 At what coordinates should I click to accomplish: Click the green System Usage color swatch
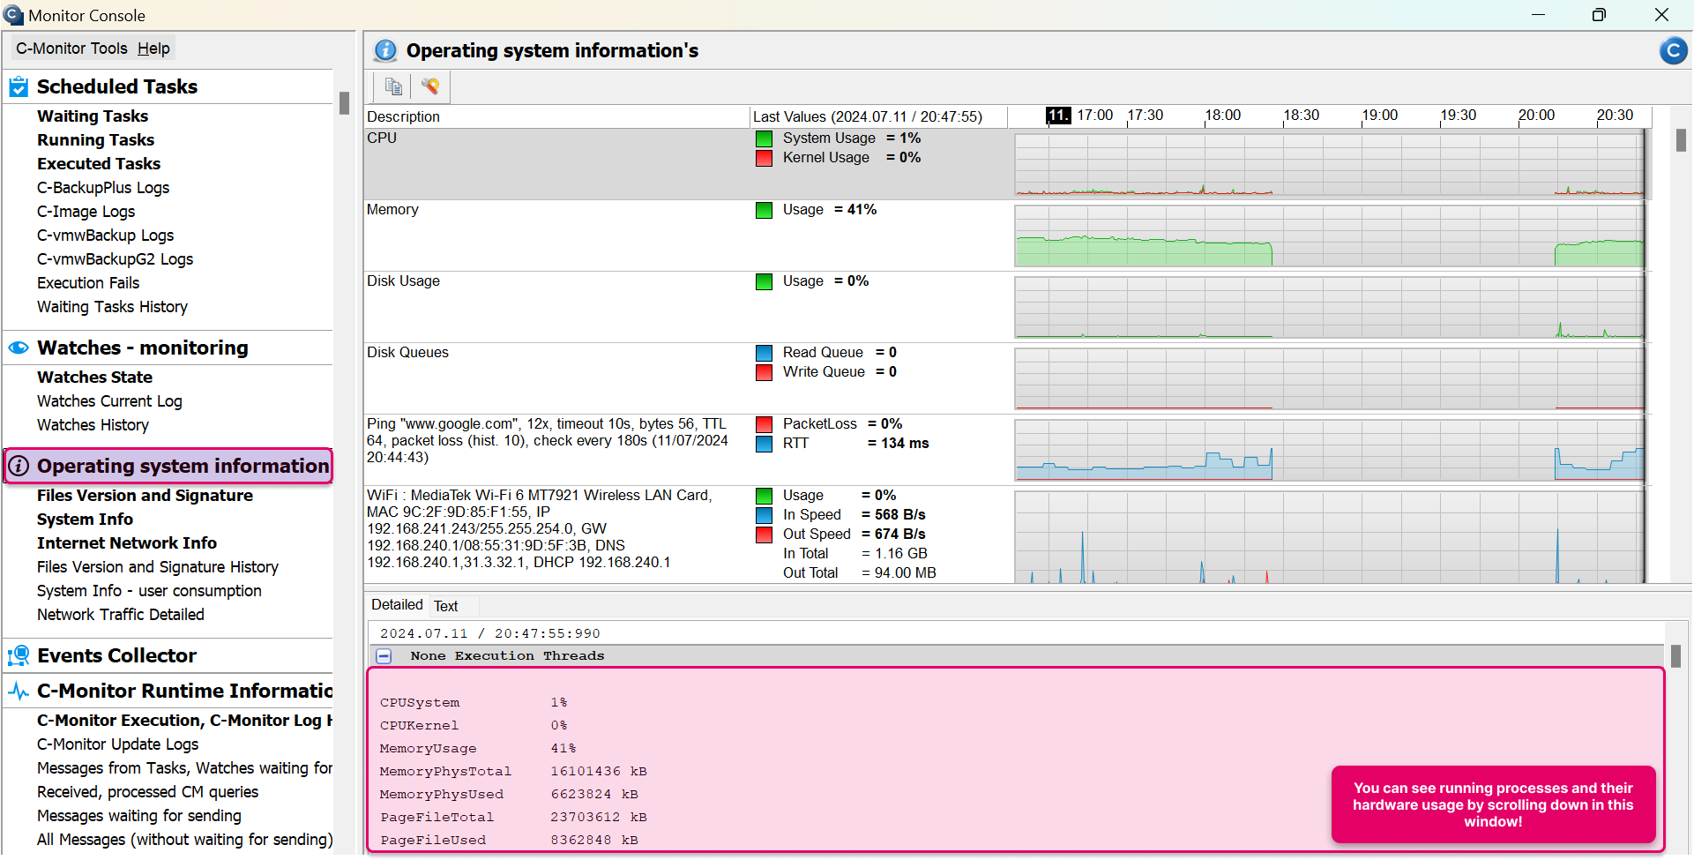pos(764,138)
